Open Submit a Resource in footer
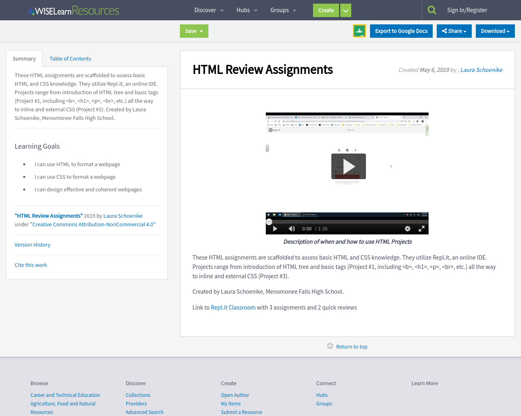Image resolution: width=521 pixels, height=416 pixels. [x=241, y=412]
